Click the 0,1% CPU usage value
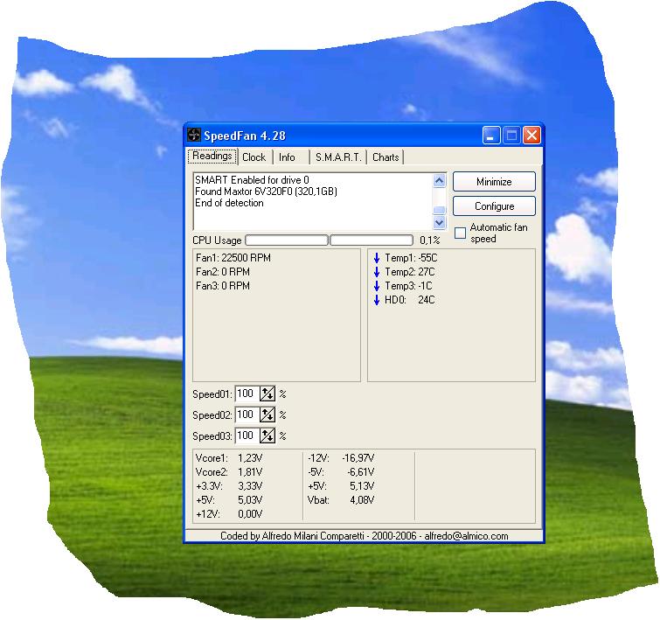The image size is (660, 620). [x=430, y=240]
